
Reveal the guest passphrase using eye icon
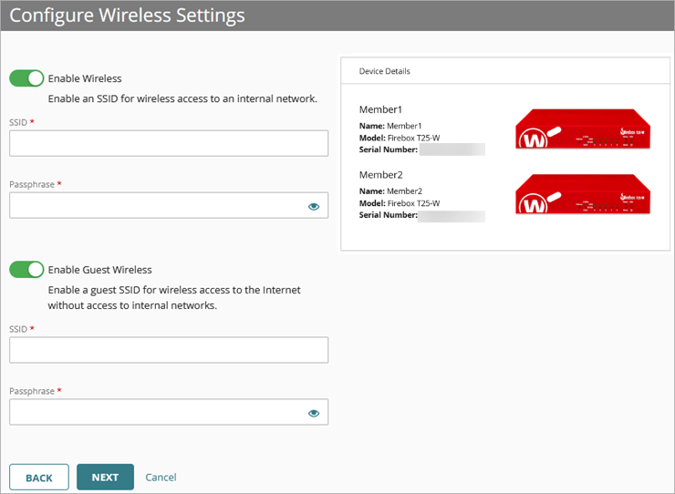tap(314, 413)
